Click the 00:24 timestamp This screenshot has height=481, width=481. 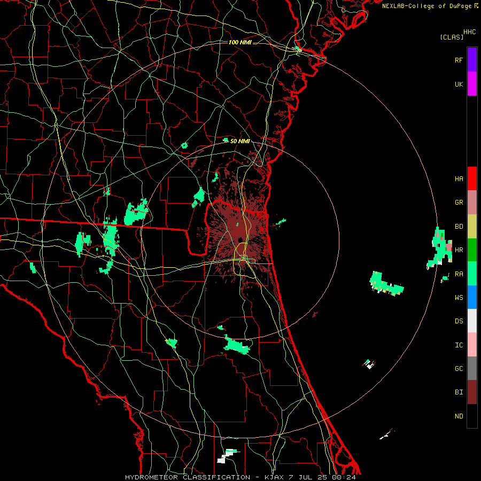[344, 477]
